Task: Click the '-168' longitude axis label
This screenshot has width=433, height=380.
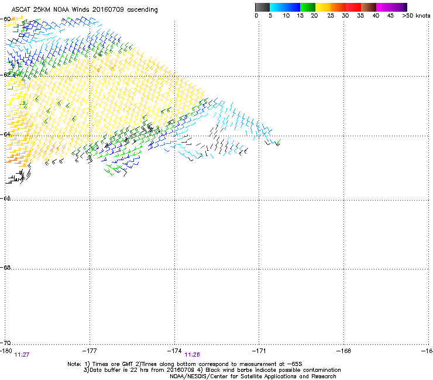Action: [x=343, y=351]
